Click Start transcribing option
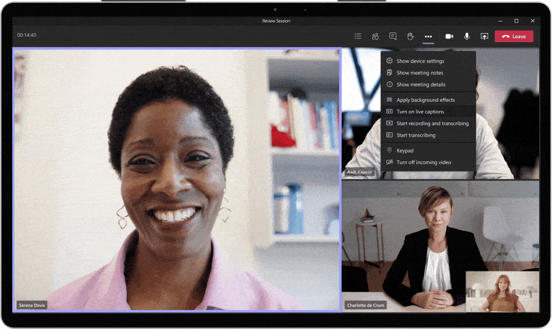Viewport: 552px width, 329px height. tap(416, 135)
